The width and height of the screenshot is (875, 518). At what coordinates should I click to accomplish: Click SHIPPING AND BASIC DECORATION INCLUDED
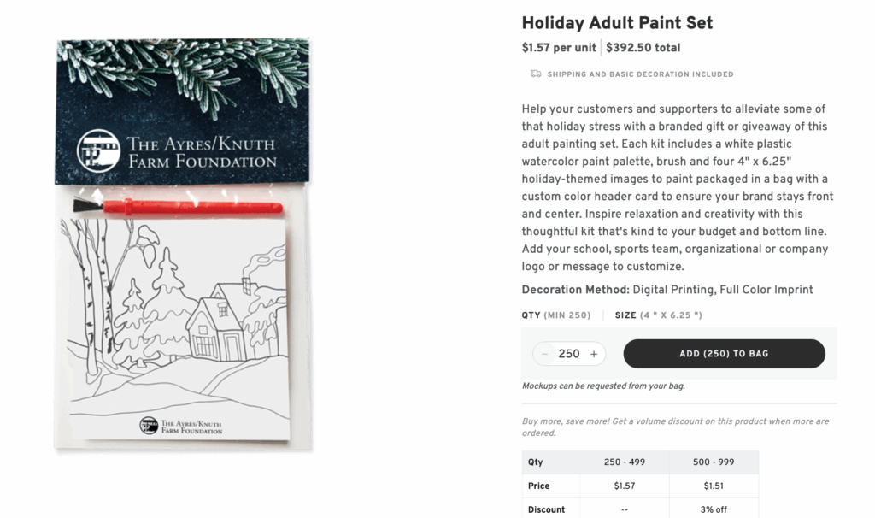coord(639,74)
